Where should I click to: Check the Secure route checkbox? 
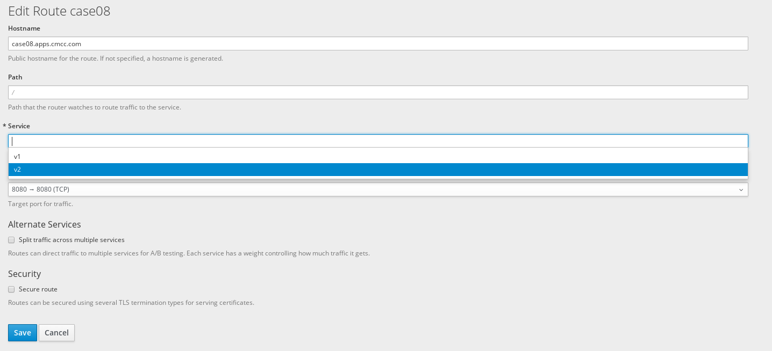click(11, 289)
